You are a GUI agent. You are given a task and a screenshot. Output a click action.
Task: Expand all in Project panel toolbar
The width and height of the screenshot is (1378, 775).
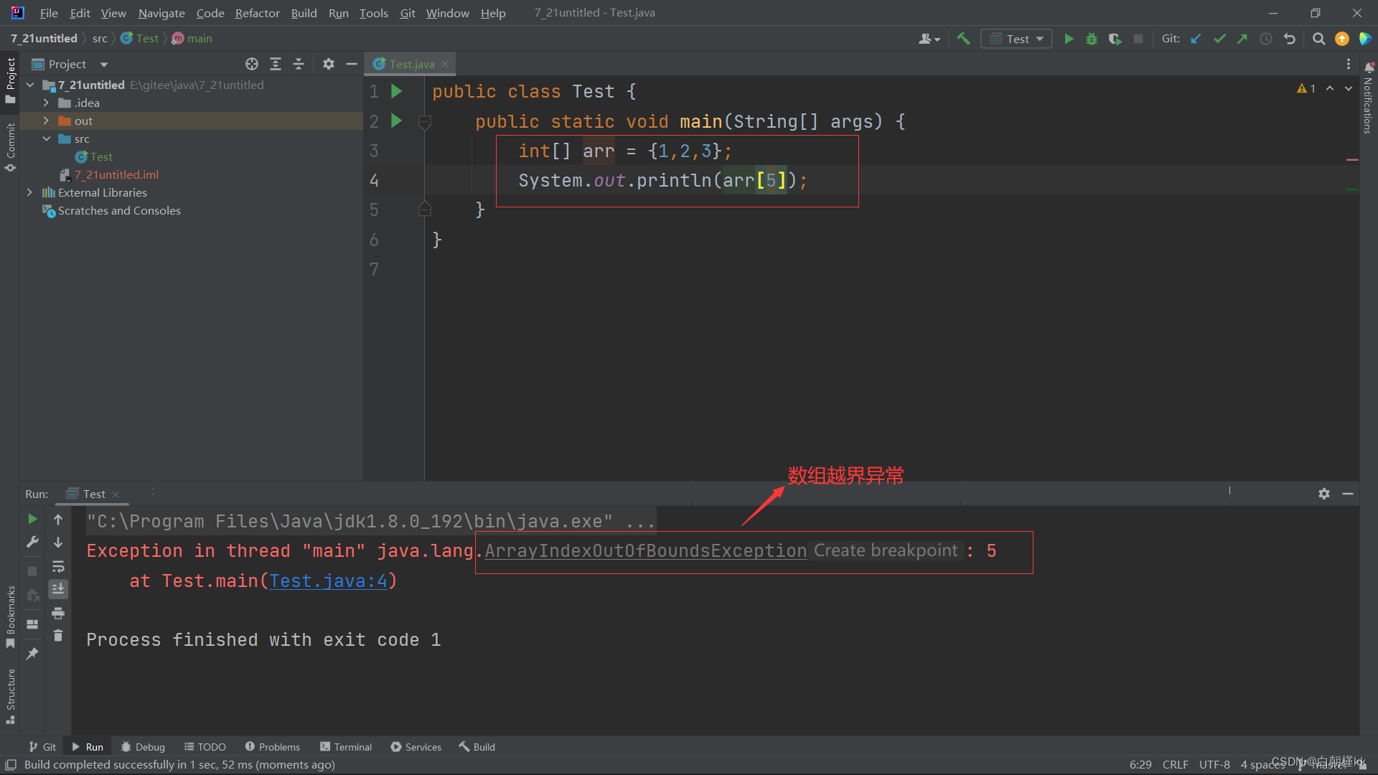point(276,64)
